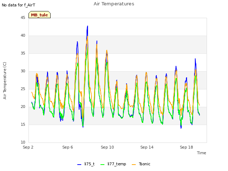
Task: Toggle the Tsonic legend entry
Action: (141, 164)
